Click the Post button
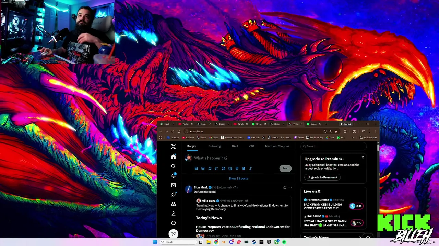Viewport: 439px width, 246px height. pos(285,168)
